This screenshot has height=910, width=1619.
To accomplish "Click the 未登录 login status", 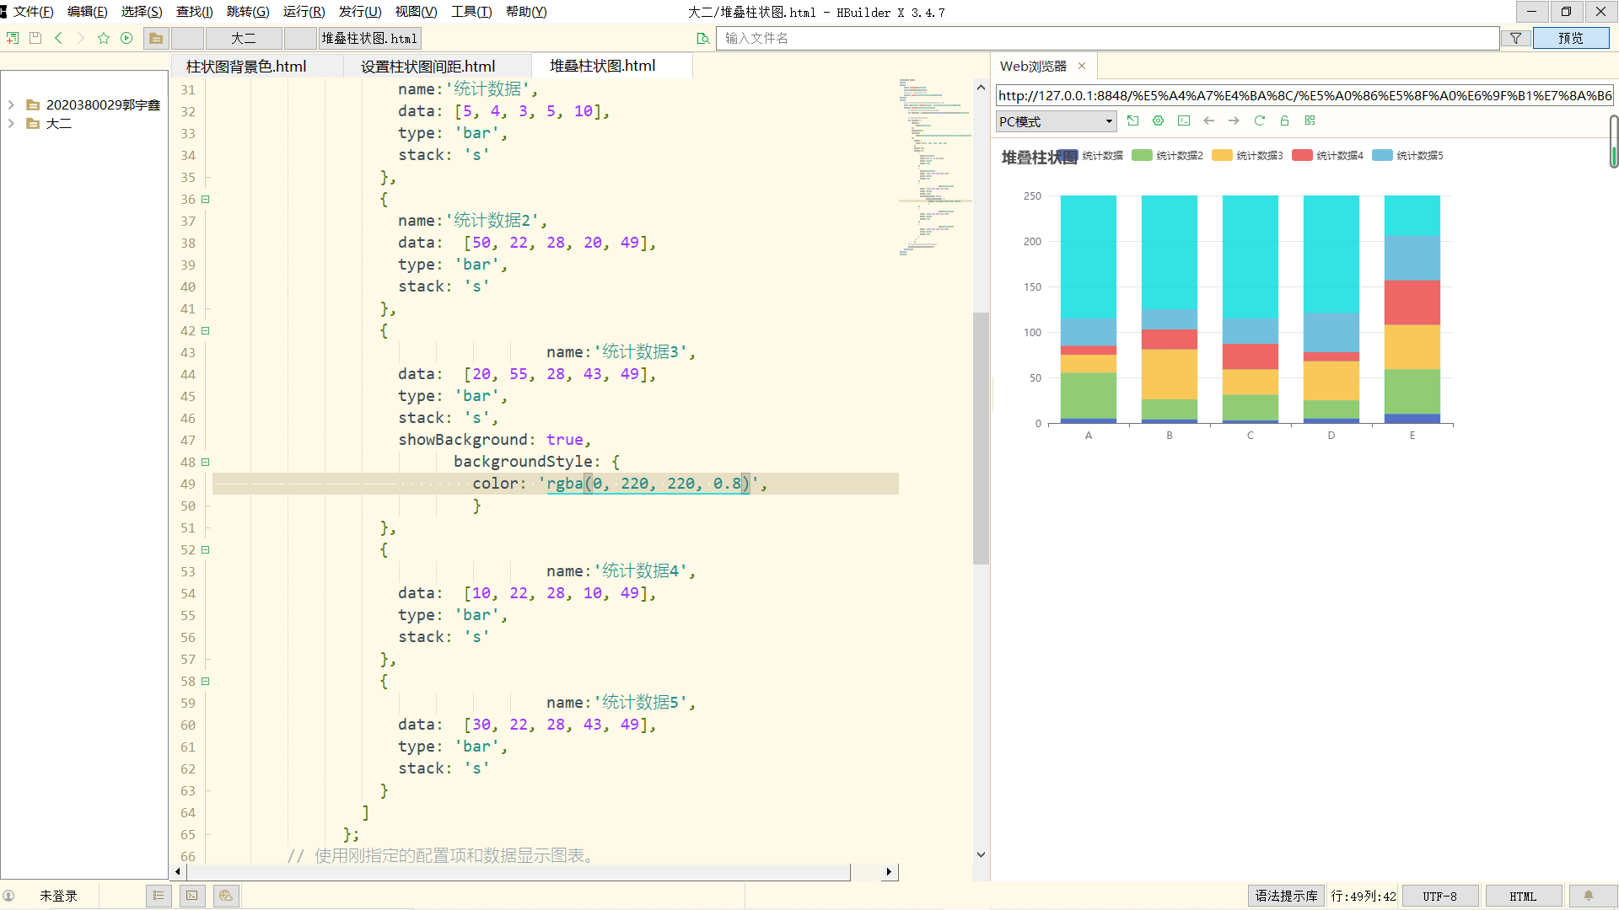I will (x=58, y=896).
